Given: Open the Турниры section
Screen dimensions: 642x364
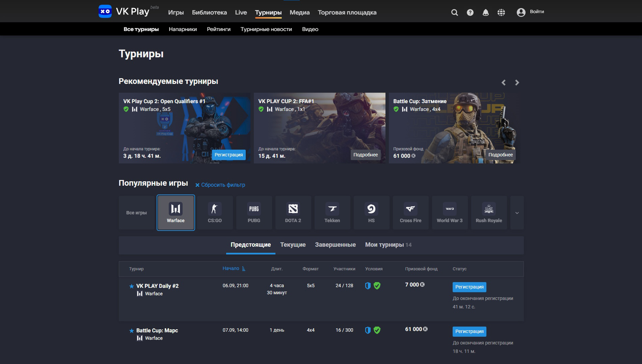Looking at the screenshot, I should click(268, 12).
